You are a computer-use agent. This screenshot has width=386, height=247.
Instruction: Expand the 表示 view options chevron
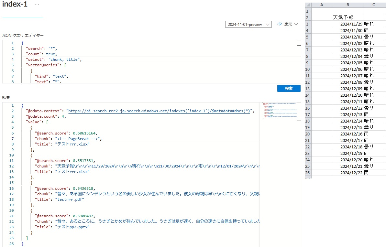296,24
